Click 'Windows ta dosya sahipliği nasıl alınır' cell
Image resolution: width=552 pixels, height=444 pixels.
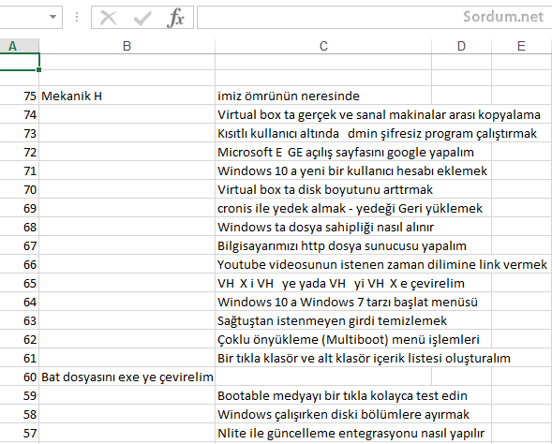323,227
